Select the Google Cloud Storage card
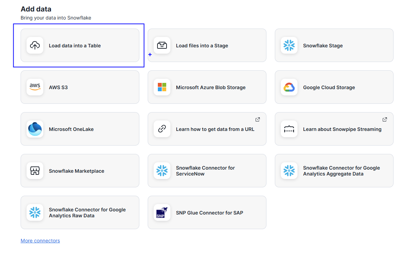The image size is (411, 257). pyautogui.click(x=329, y=87)
